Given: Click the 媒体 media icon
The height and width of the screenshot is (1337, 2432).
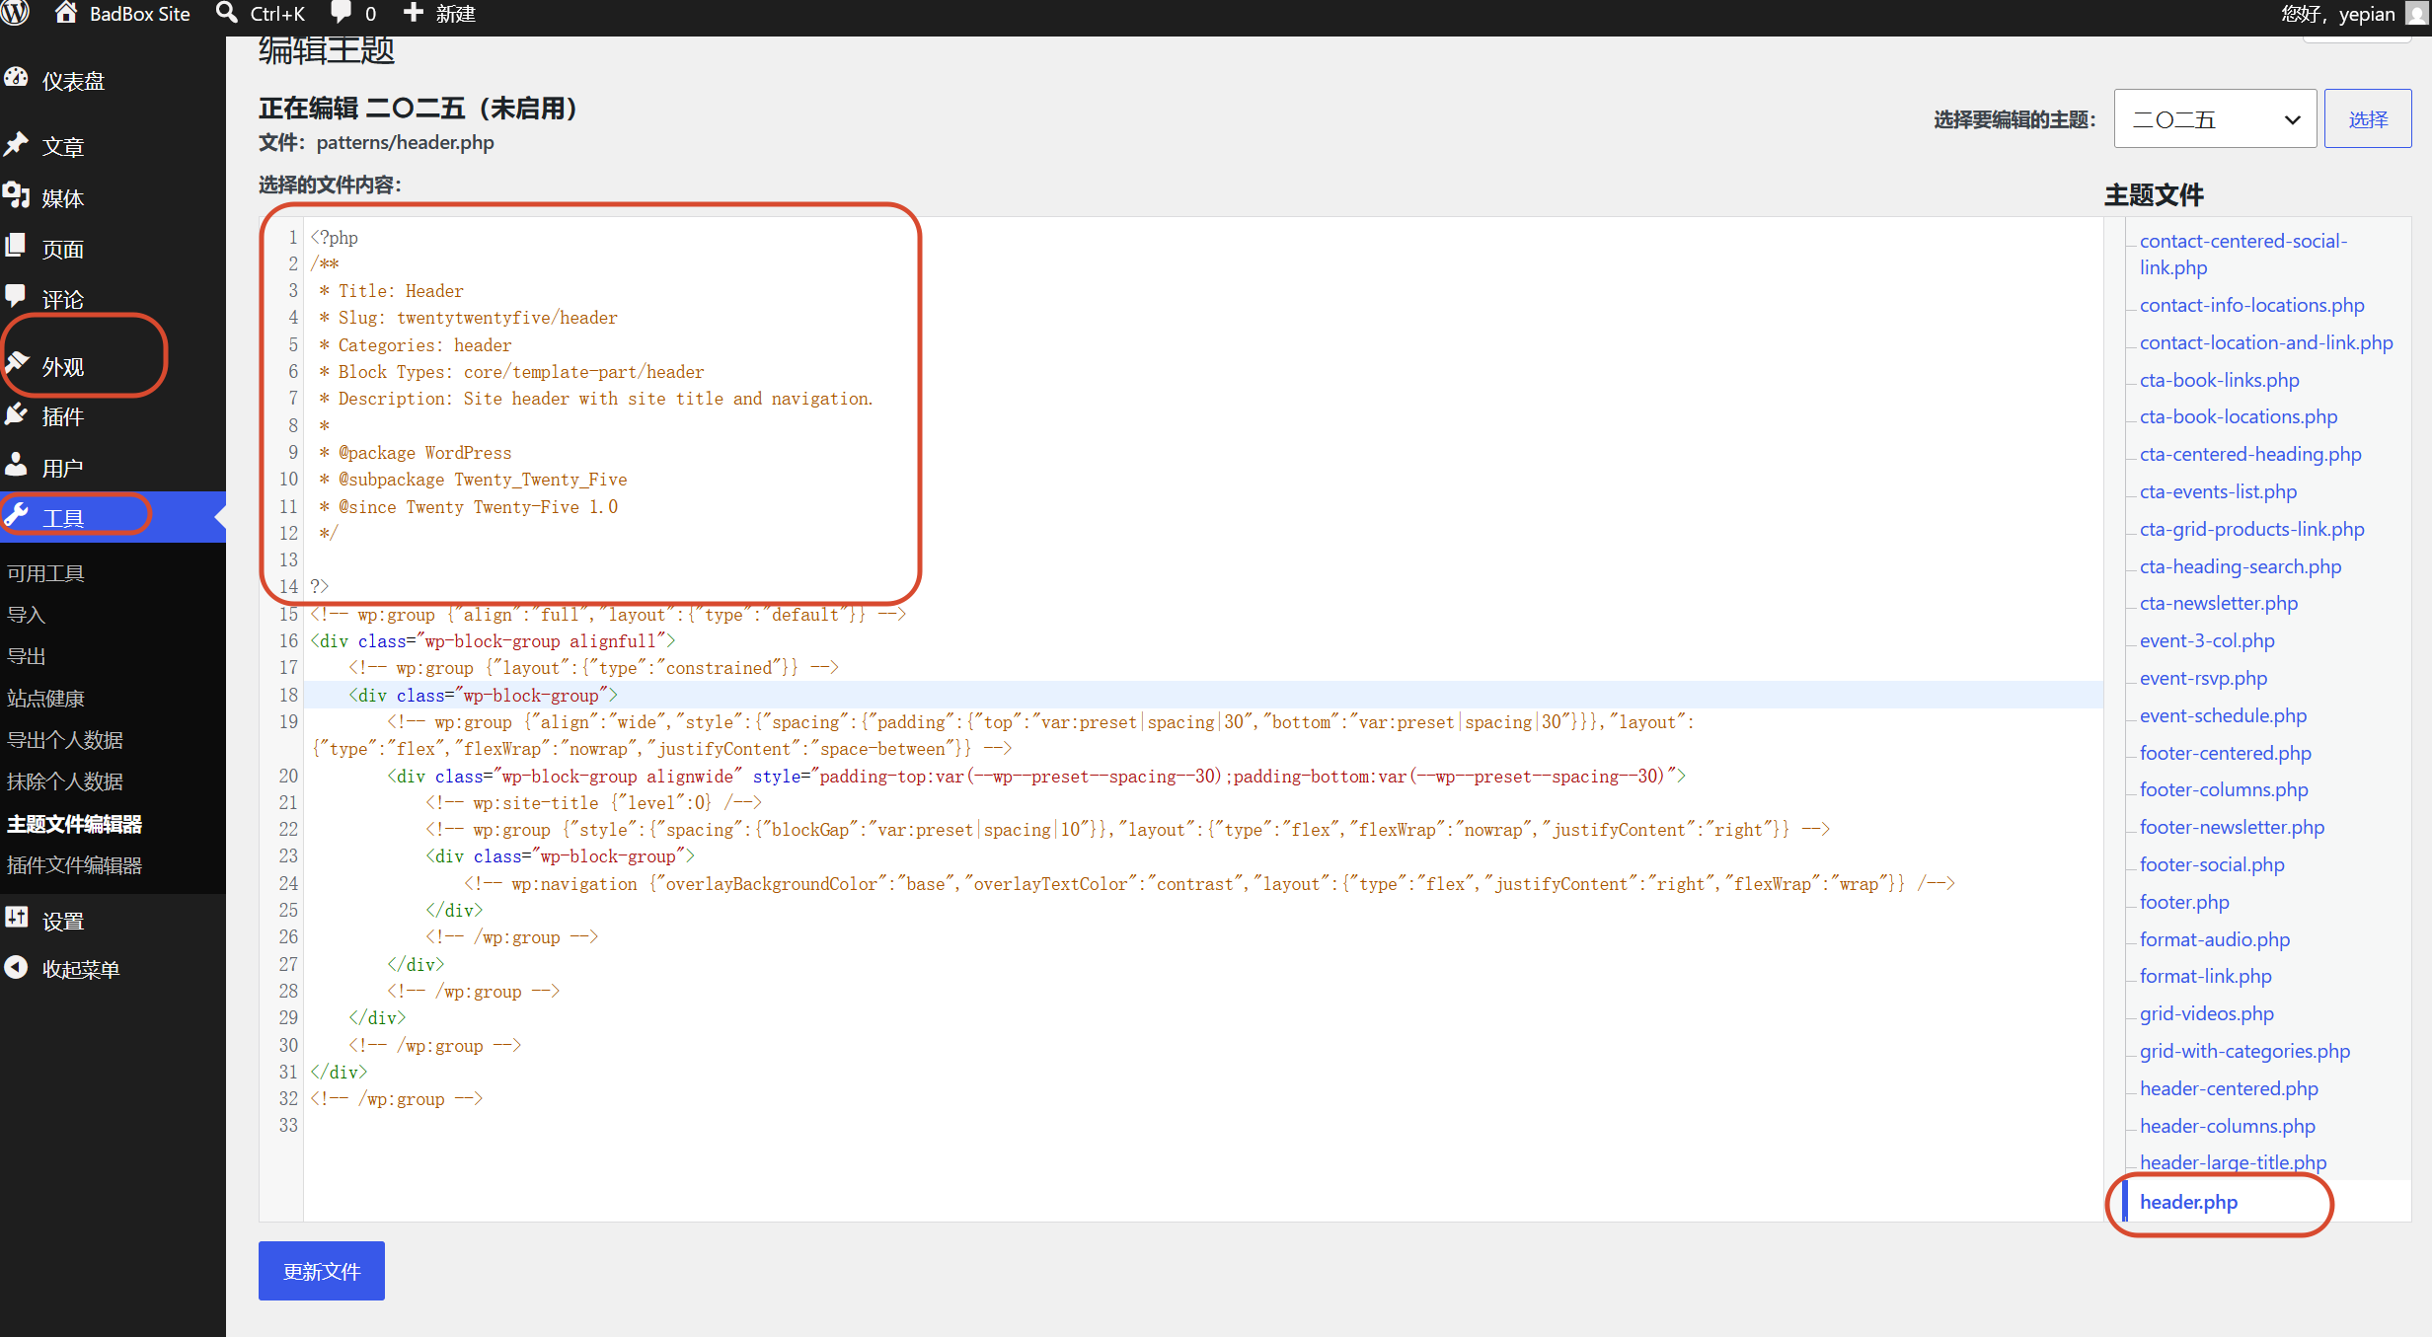Looking at the screenshot, I should tap(16, 195).
